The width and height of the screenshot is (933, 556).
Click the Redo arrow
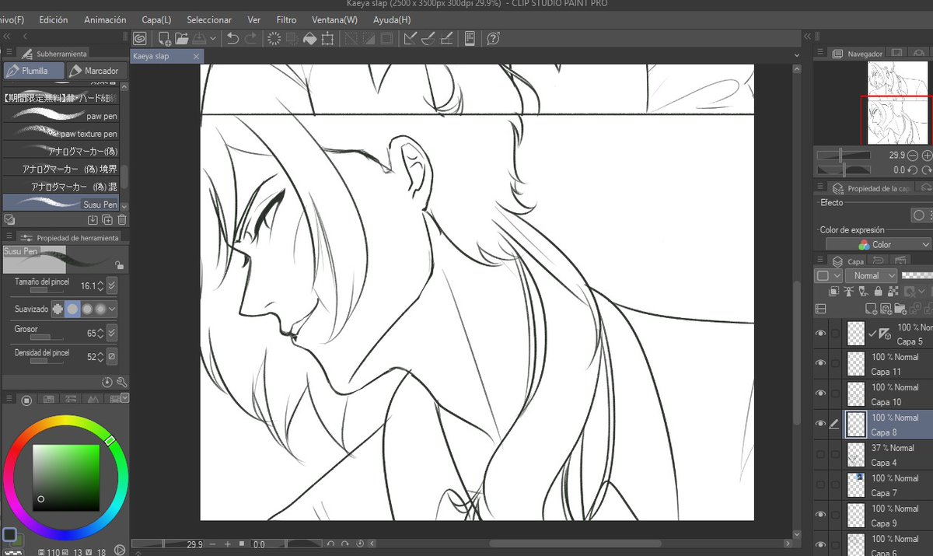pos(250,38)
